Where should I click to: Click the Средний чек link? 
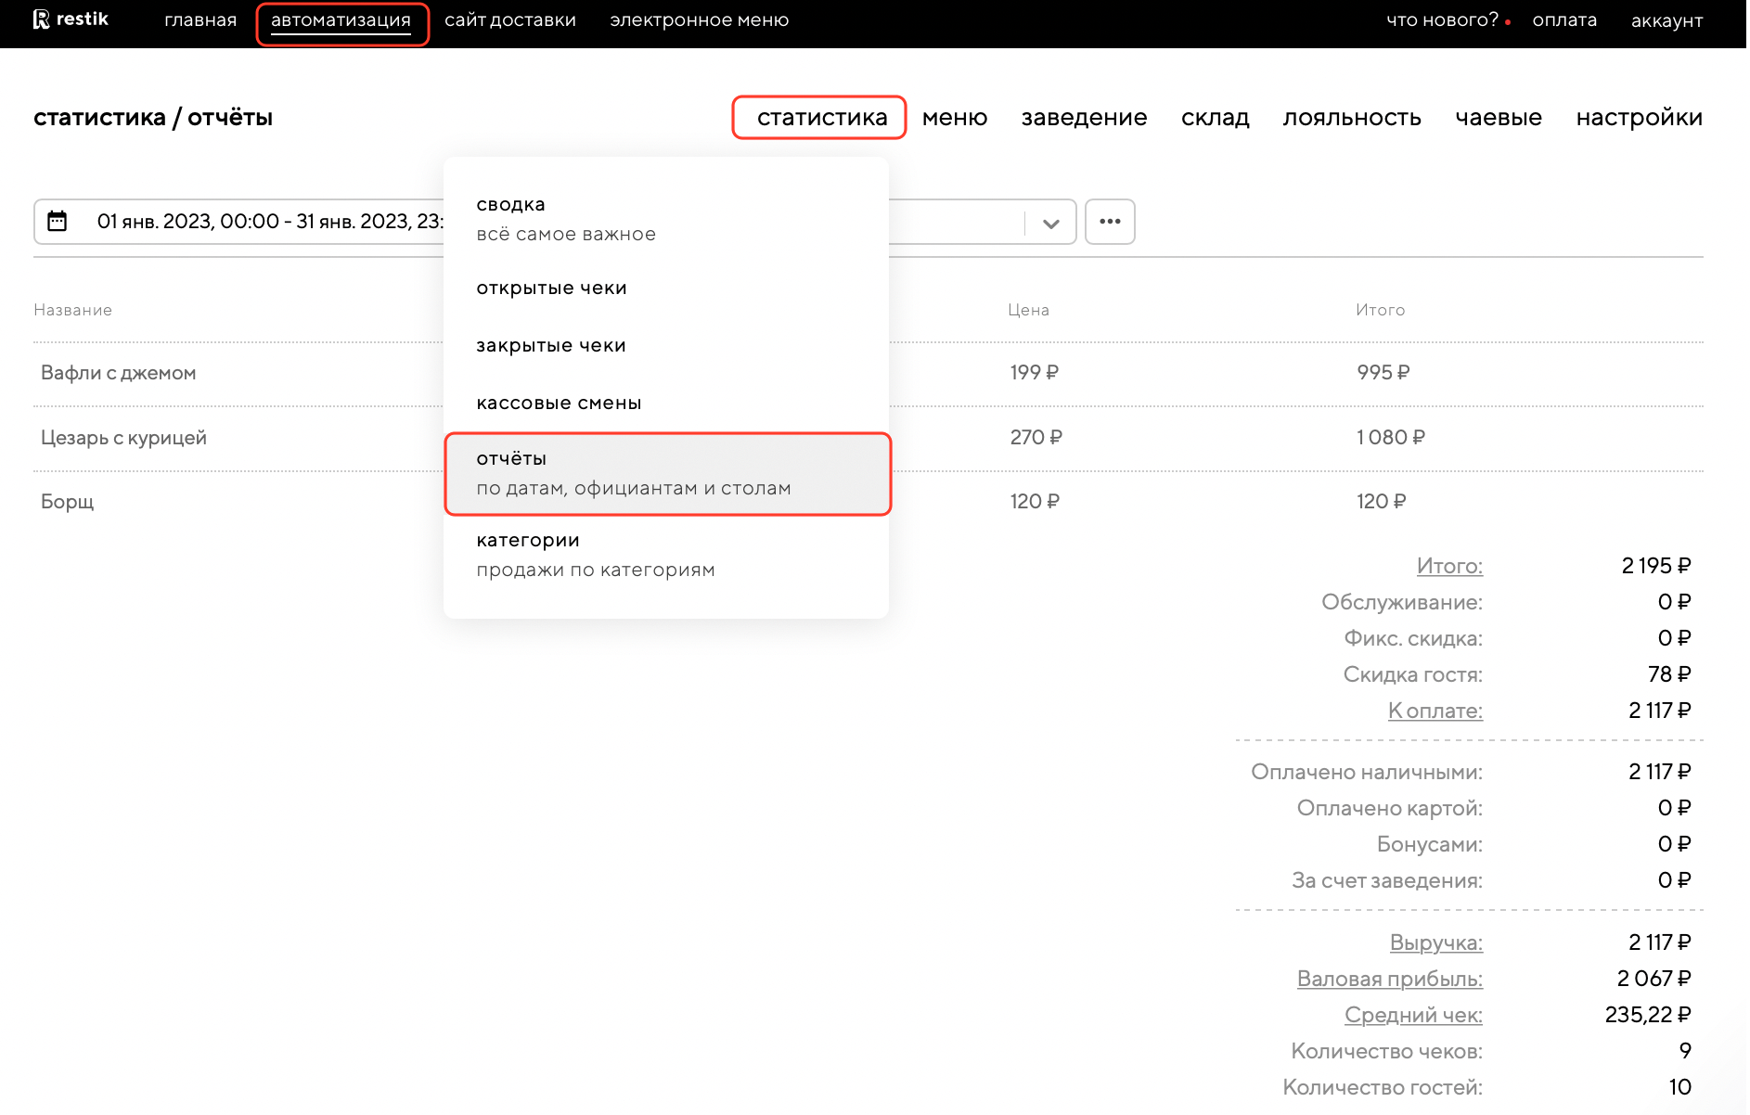(1413, 1015)
